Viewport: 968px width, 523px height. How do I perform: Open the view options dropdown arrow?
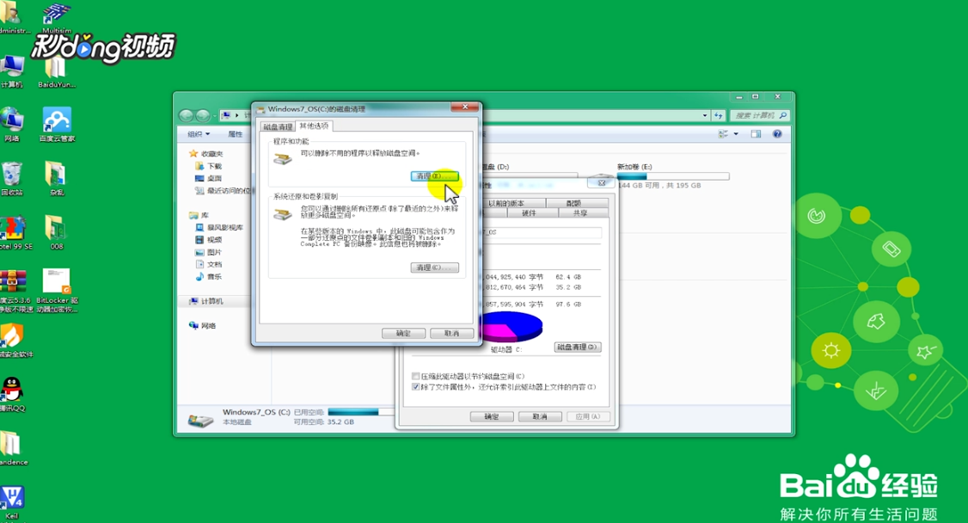click(x=736, y=134)
